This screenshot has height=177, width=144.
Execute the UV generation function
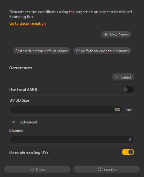point(107,169)
